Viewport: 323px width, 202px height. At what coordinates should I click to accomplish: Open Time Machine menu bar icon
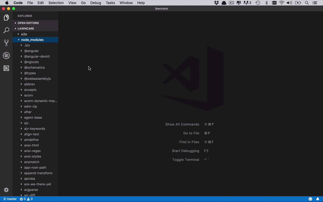[258, 3]
